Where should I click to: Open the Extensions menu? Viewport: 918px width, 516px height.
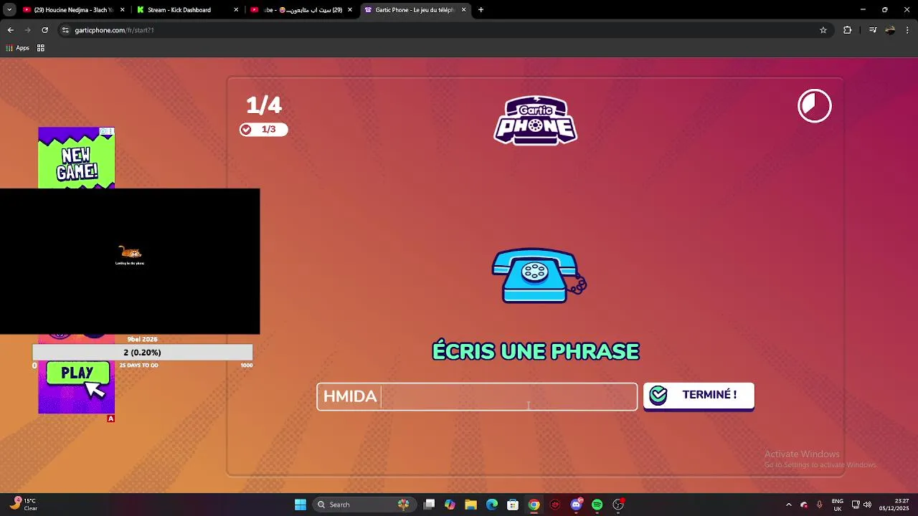[848, 30]
